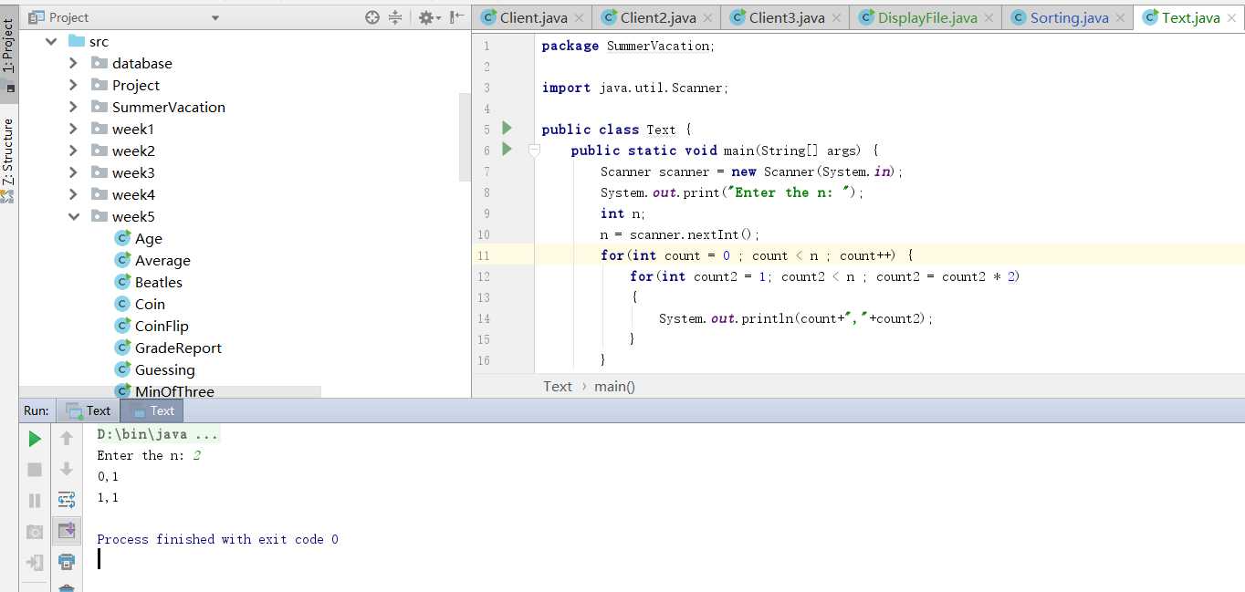Open the Guessing class file
This screenshot has width=1245, height=592.
coord(164,369)
